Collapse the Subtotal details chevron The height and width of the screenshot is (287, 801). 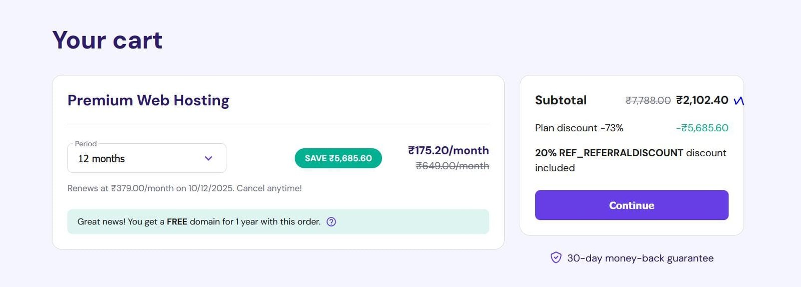click(x=738, y=101)
